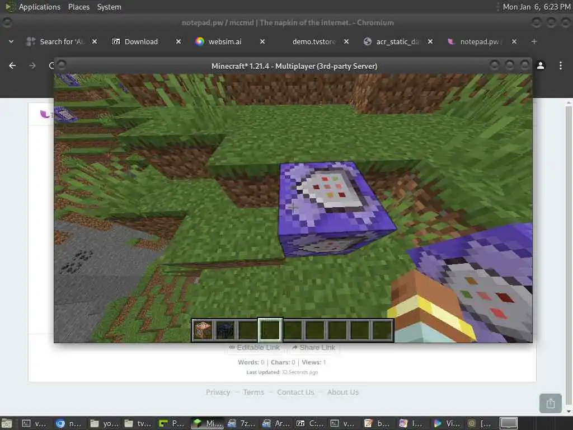Click the Chromium page vertical scrollbar
573x430 pixels.
click(569, 256)
